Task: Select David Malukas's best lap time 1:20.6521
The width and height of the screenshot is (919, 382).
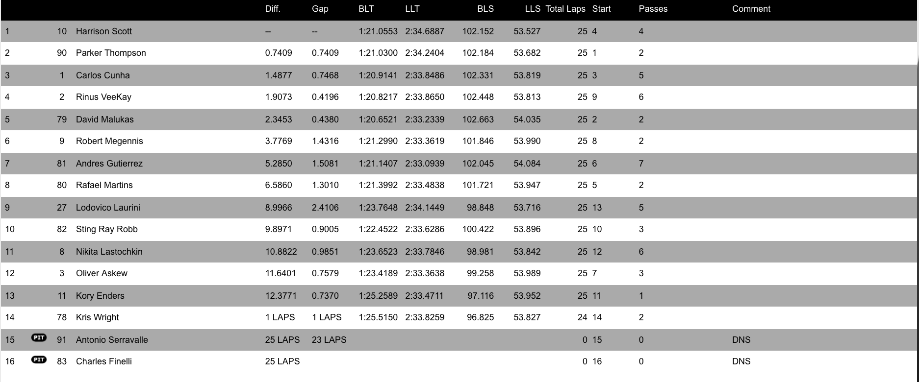Action: pyautogui.click(x=378, y=119)
